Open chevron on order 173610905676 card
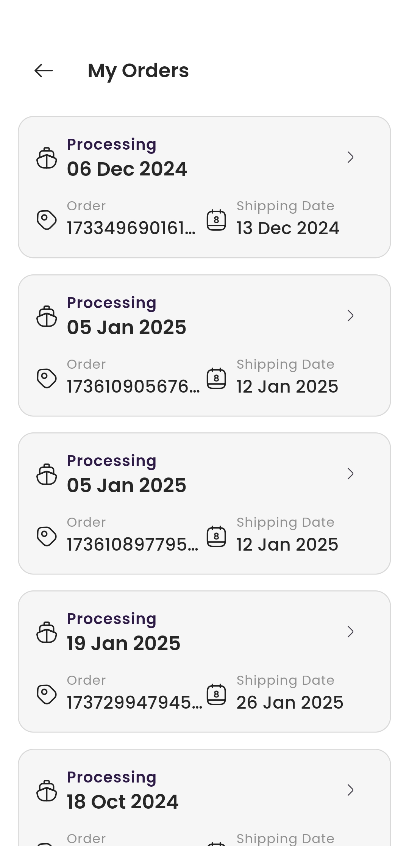The image size is (409, 864). coord(350,316)
